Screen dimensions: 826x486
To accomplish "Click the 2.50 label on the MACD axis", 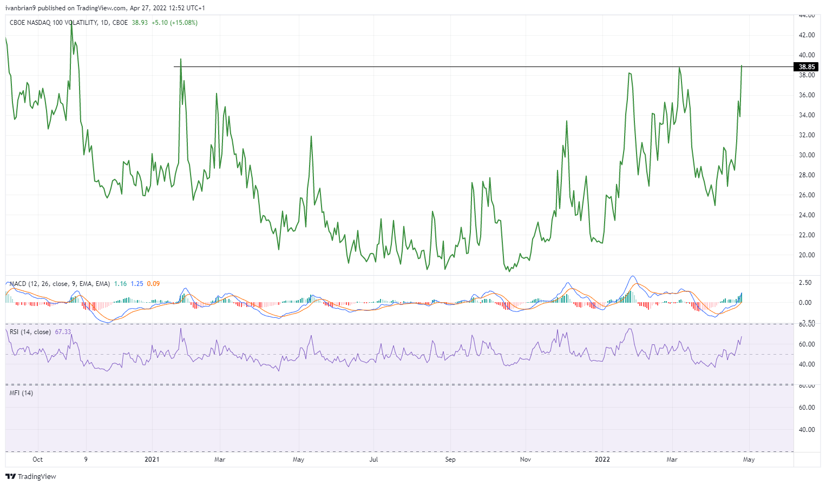I will 805,283.
